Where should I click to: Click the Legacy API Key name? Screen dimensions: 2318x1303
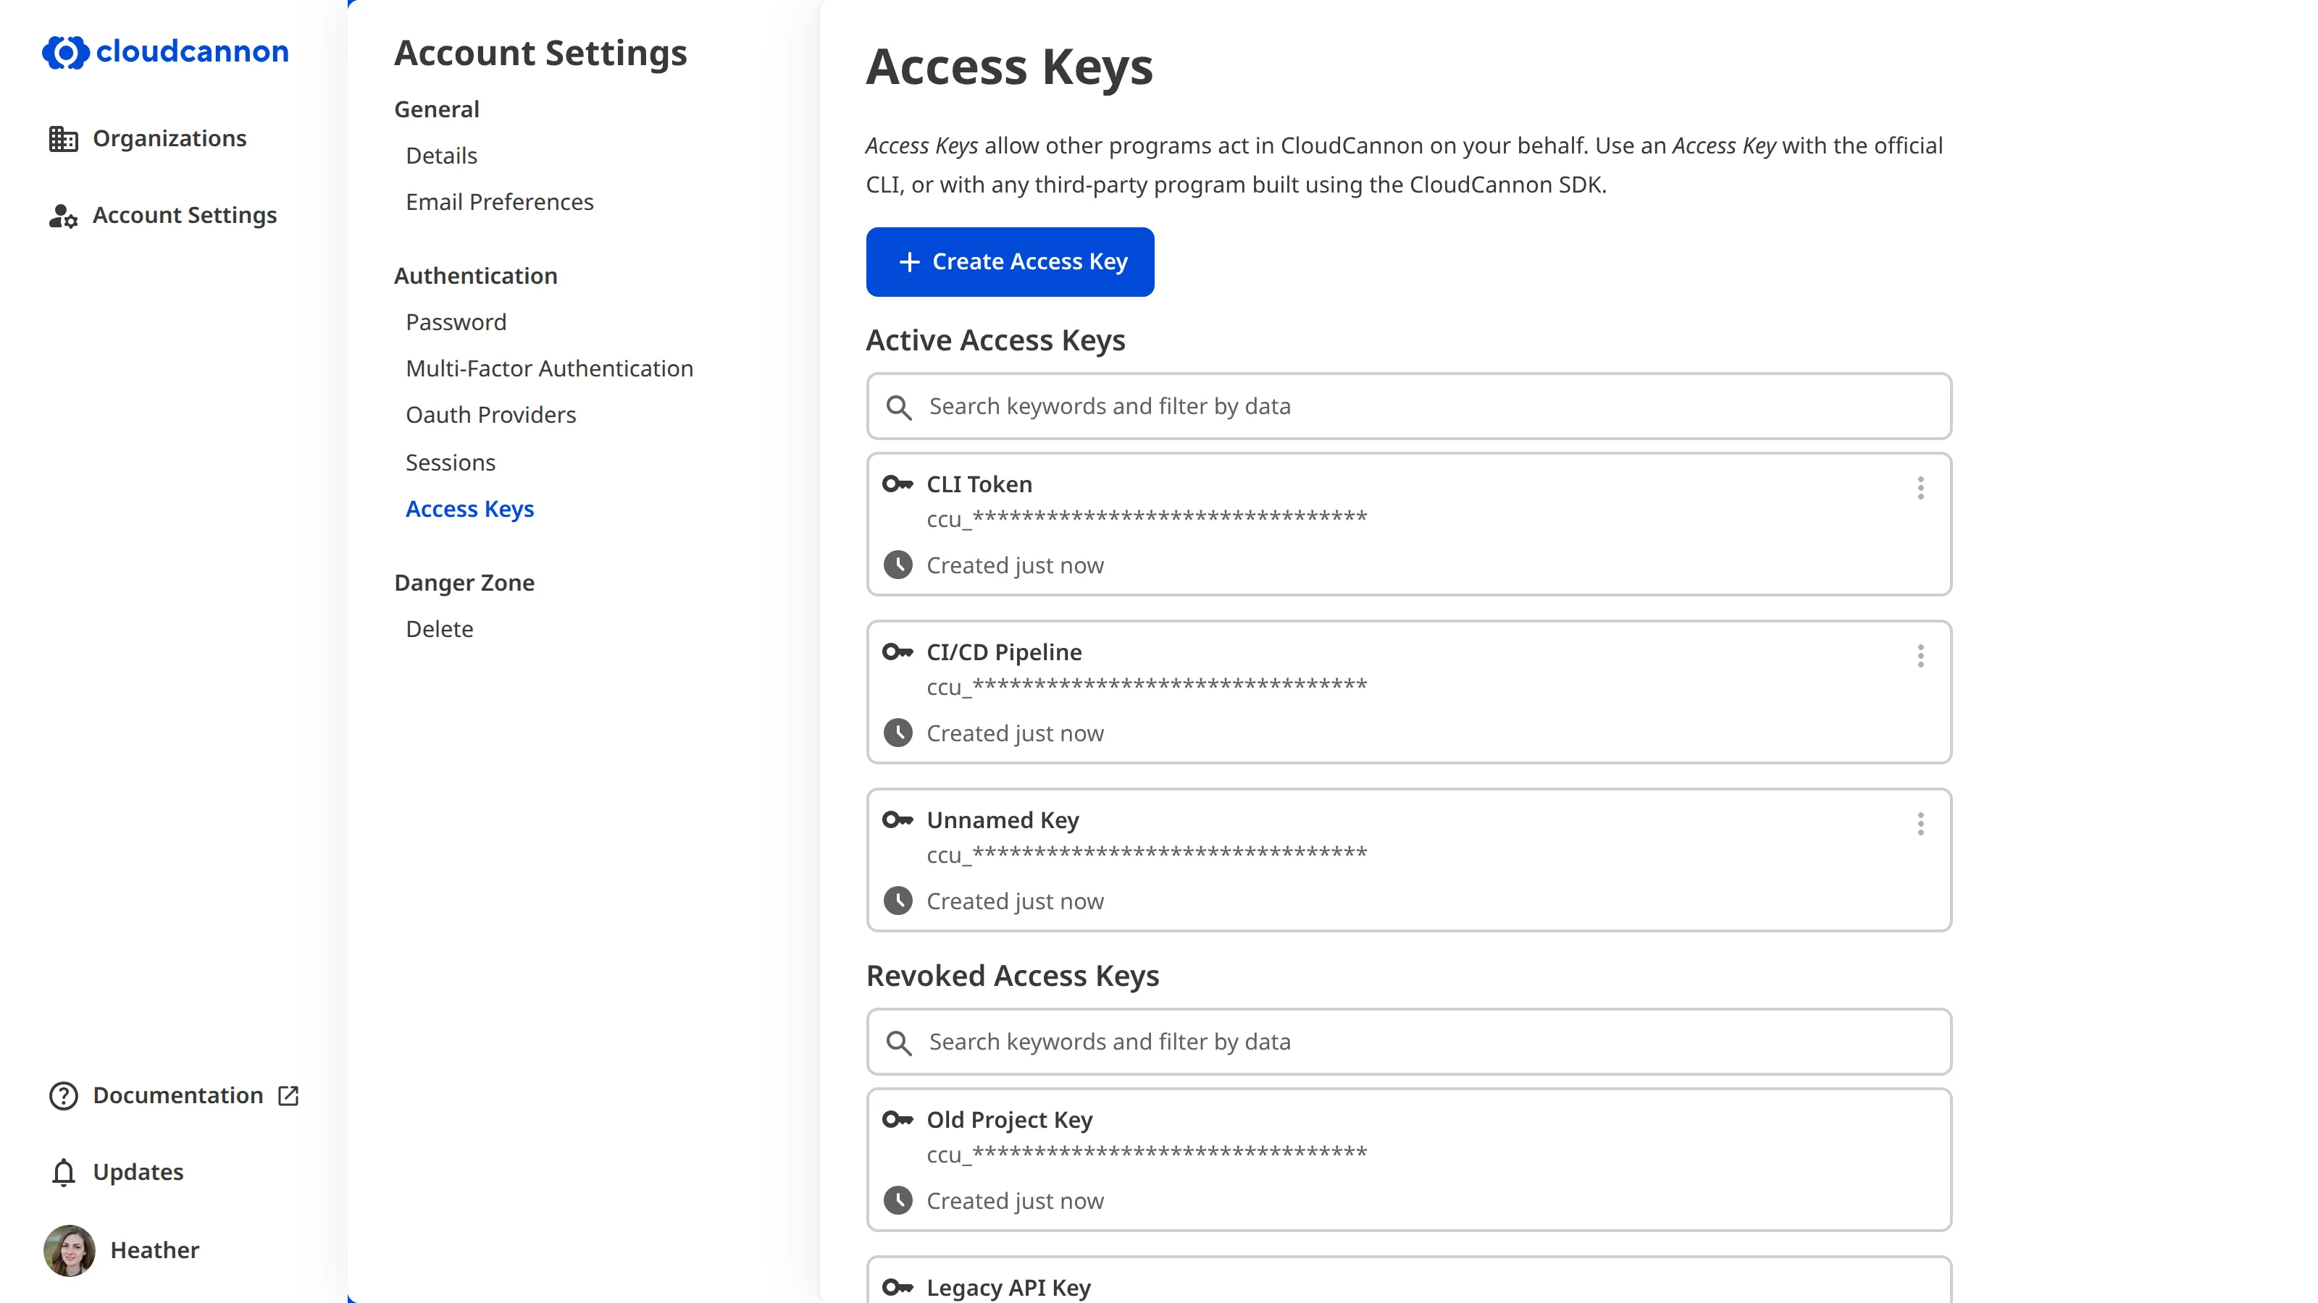1009,1288
